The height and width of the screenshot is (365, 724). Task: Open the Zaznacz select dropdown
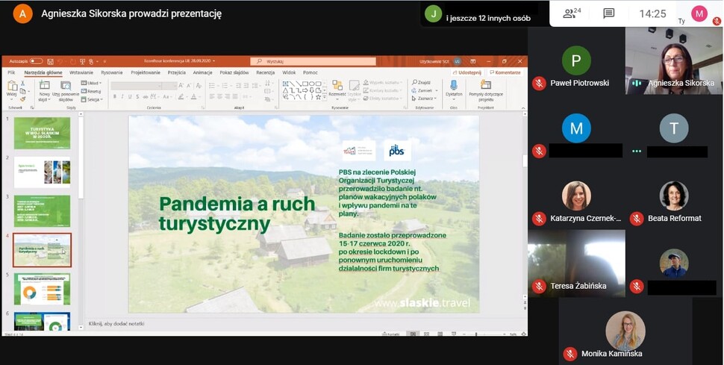coord(423,99)
